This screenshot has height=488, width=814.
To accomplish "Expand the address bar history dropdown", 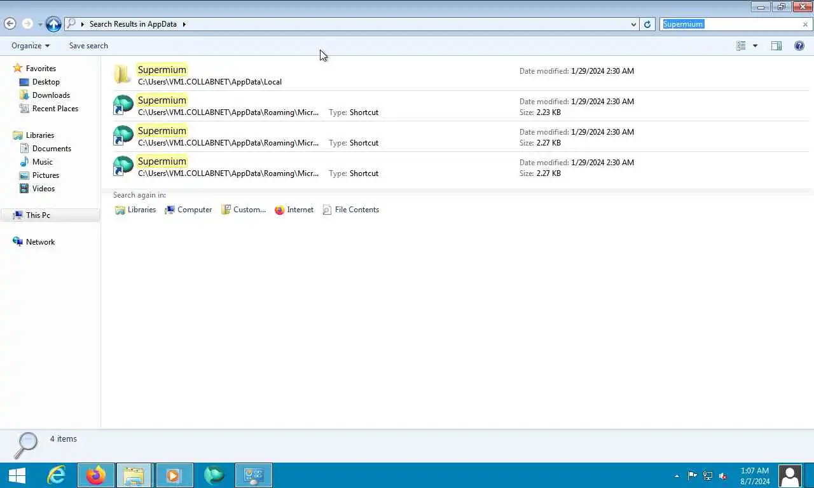I will point(633,24).
